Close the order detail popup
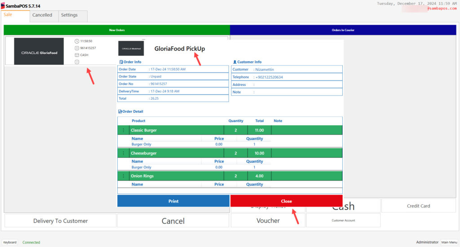The height and width of the screenshot is (247, 460). tap(286, 201)
